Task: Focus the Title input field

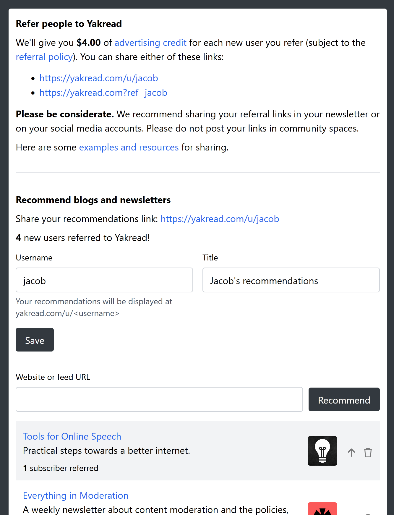Action: (291, 280)
